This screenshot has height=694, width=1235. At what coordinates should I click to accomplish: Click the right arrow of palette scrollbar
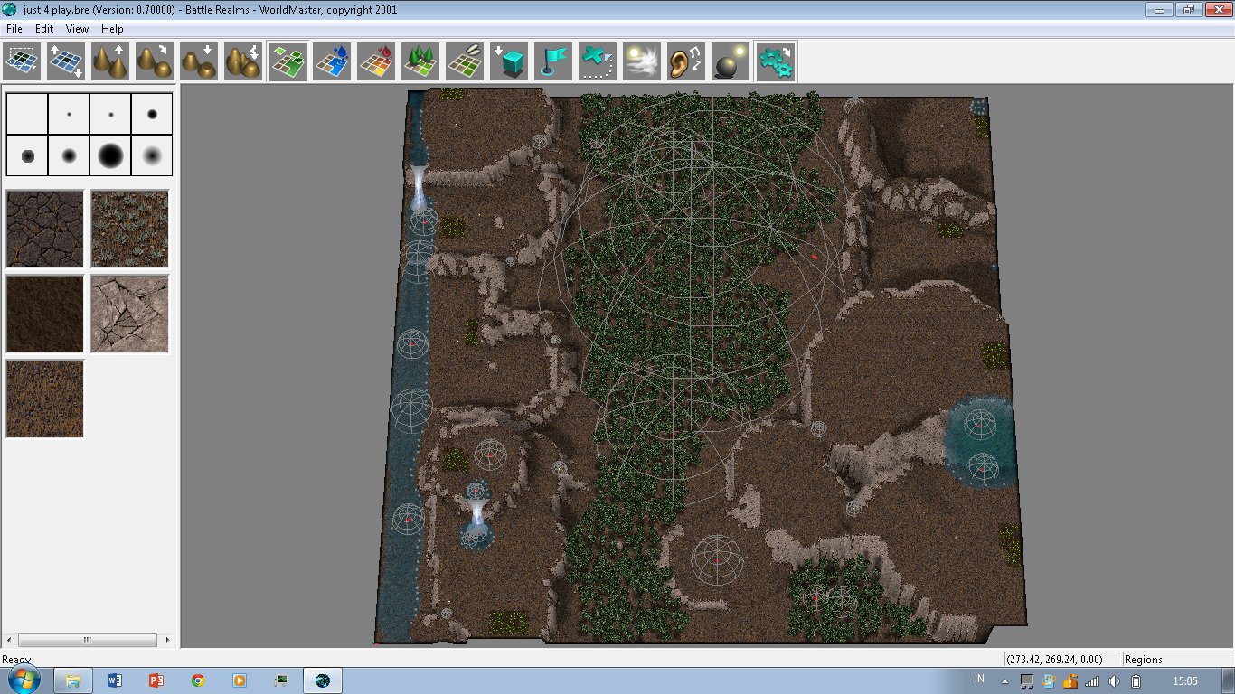167,640
